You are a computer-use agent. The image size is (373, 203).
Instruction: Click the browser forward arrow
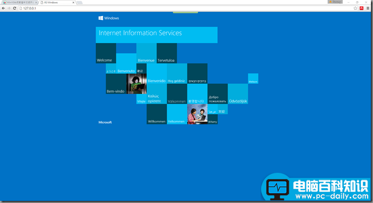coord(9,8)
